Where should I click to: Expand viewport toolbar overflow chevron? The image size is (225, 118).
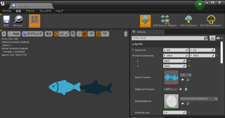(x=126, y=34)
